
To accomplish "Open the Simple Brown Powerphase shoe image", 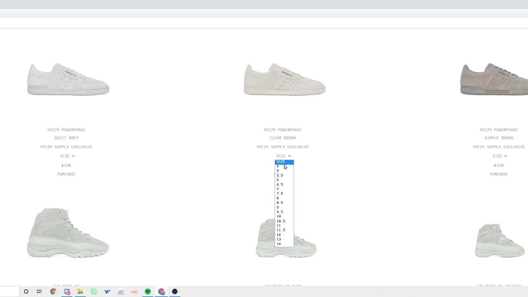I will point(494,79).
